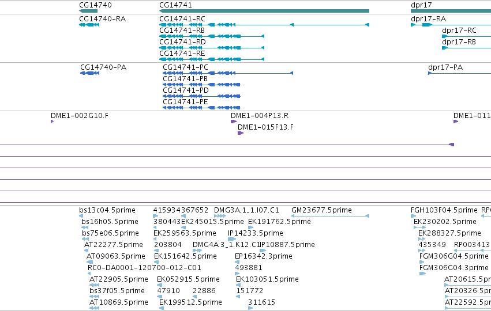
Task: Select EST FGM306G04.5prime
Action: pyautogui.click(x=453, y=256)
